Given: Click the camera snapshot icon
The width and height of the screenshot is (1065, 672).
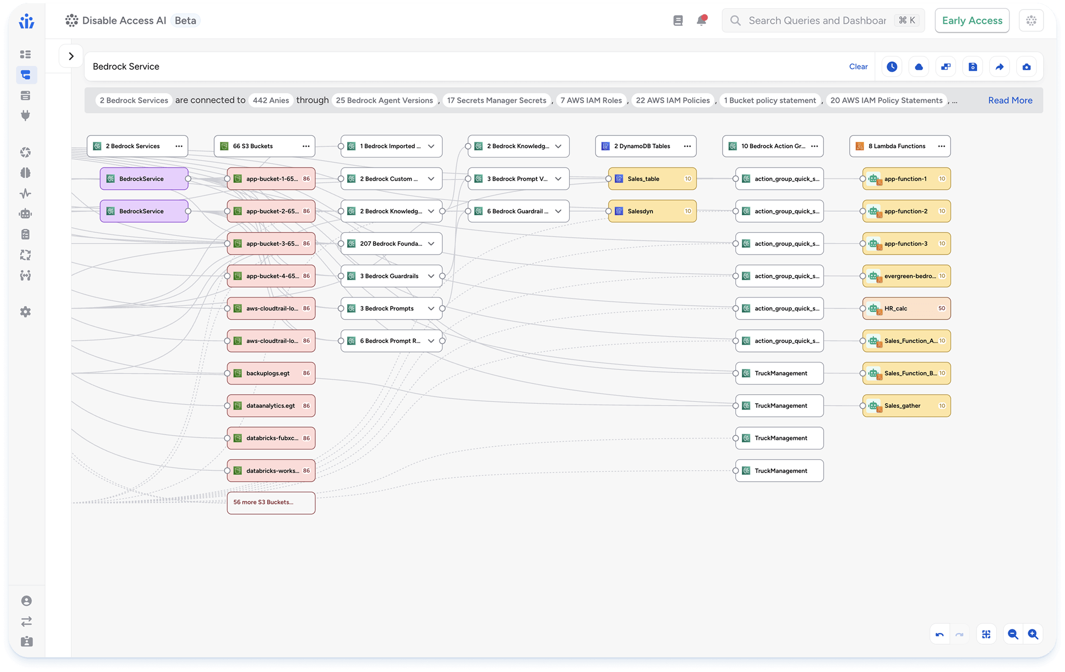Looking at the screenshot, I should click(x=1026, y=66).
